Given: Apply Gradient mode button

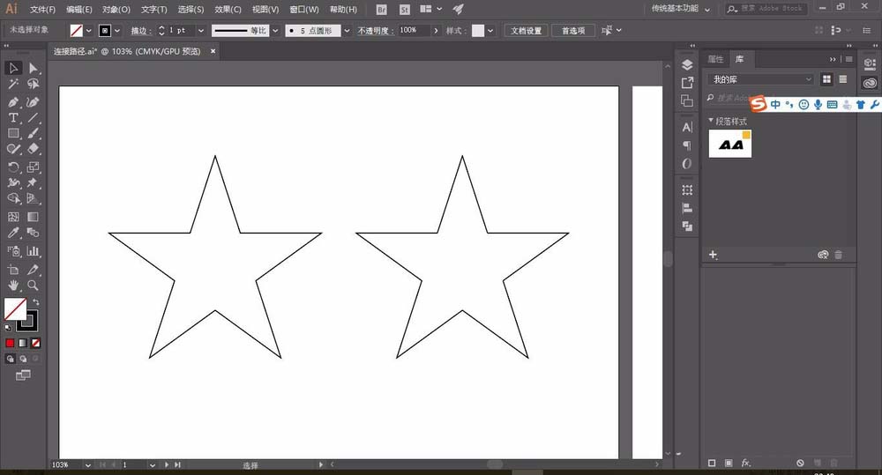Looking at the screenshot, I should [23, 343].
